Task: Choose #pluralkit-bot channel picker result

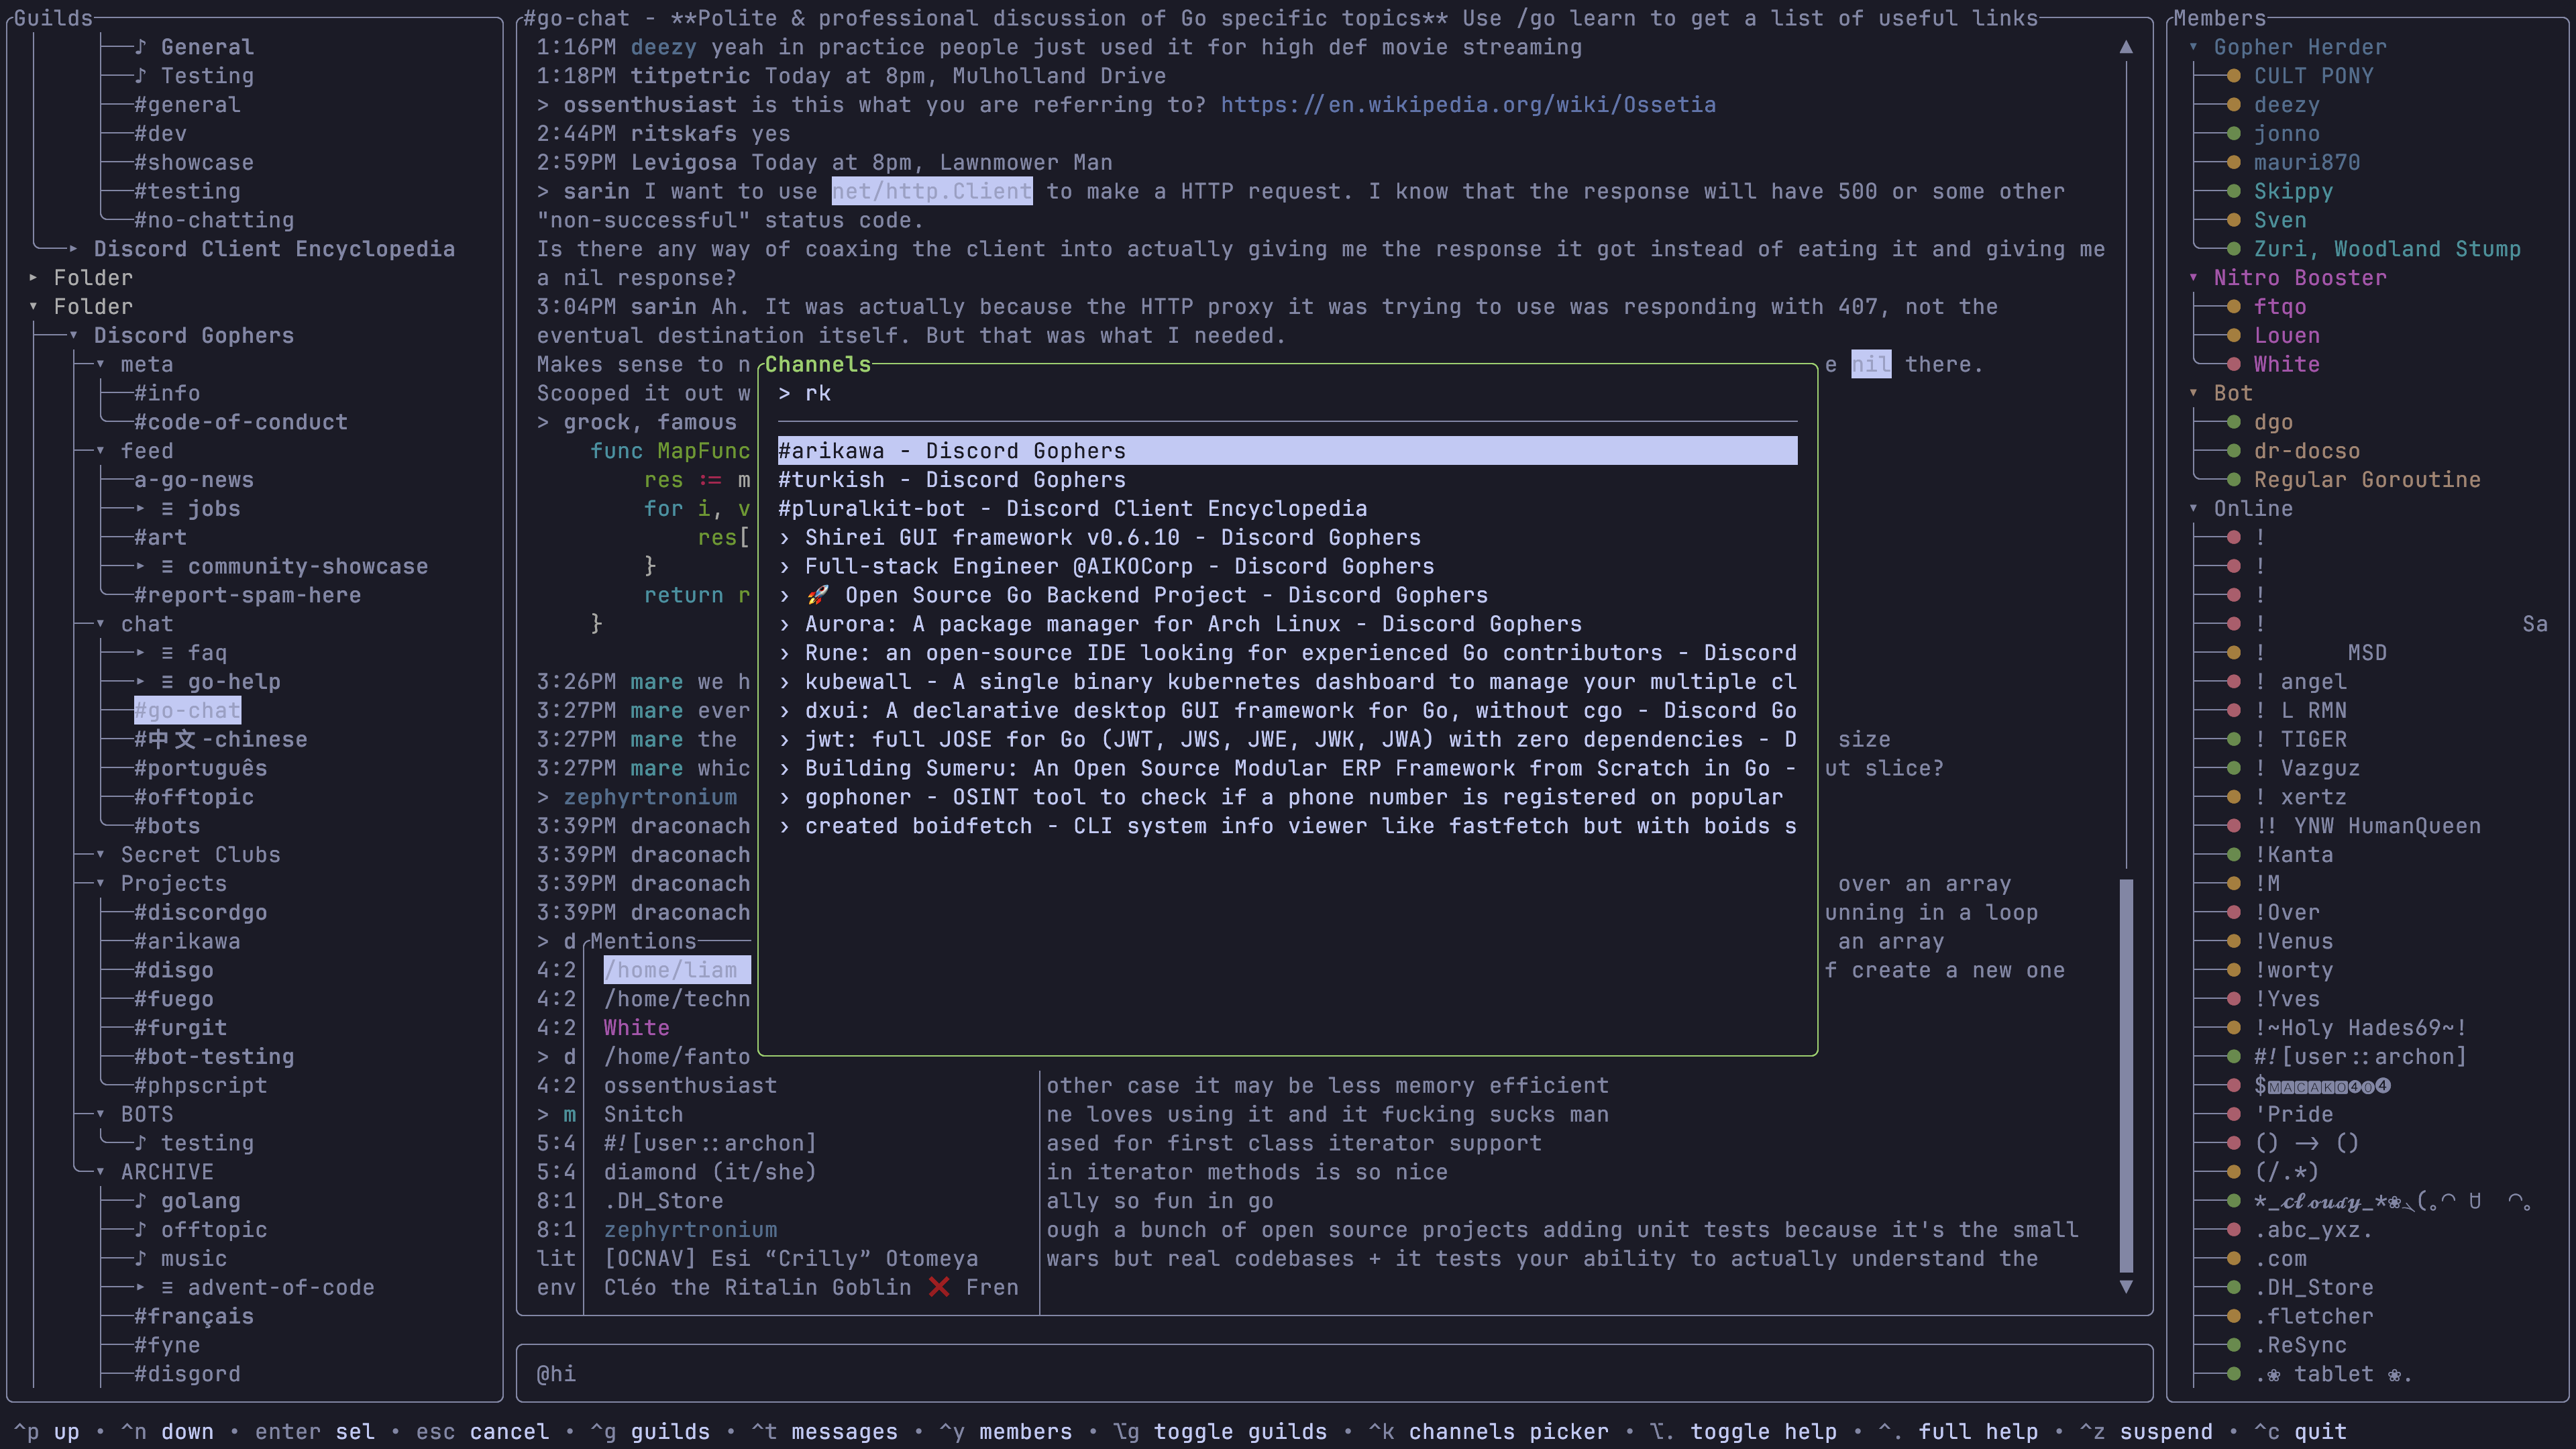Action: click(x=1287, y=509)
